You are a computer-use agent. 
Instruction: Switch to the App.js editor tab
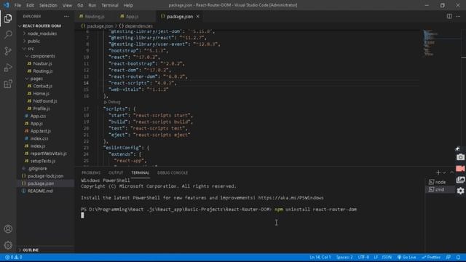coord(132,16)
